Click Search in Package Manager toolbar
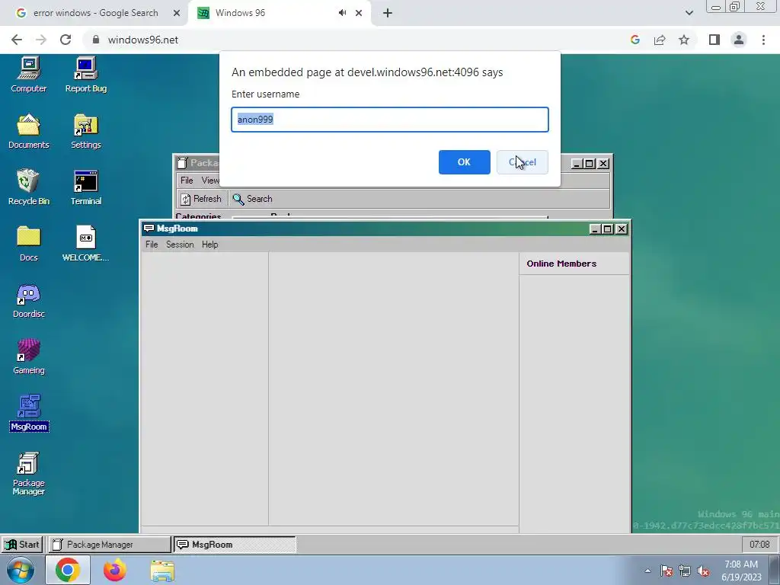The width and height of the screenshot is (780, 585). coord(253,199)
